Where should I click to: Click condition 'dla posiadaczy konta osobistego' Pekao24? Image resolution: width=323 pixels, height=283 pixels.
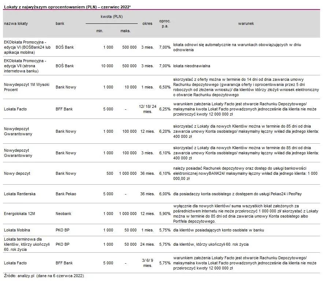(237, 194)
